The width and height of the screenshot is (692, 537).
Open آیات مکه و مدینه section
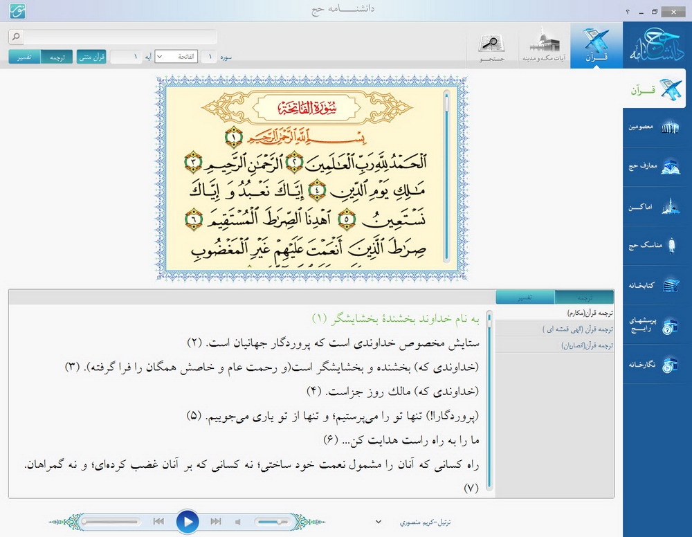544,46
